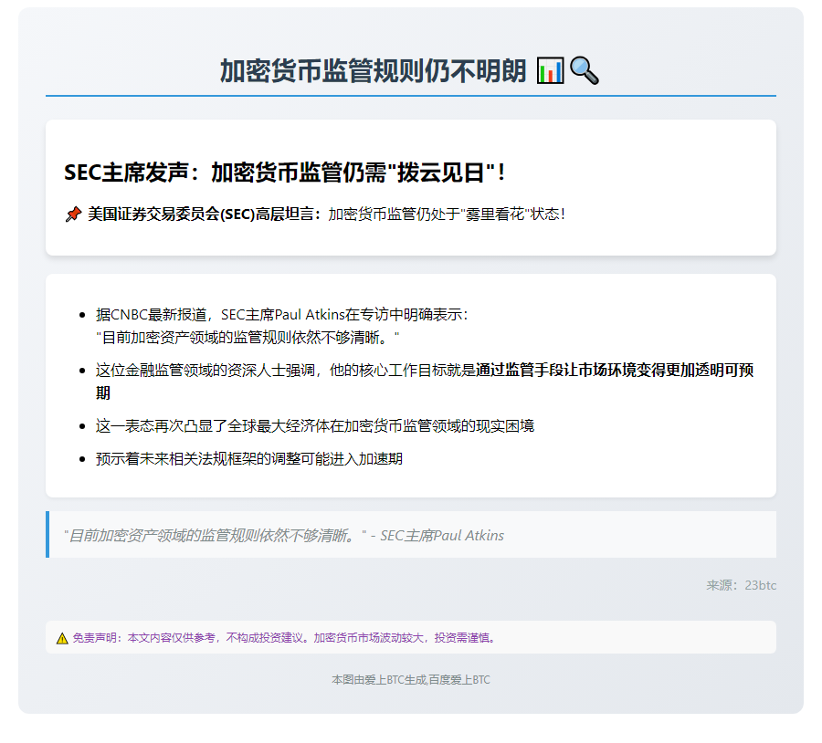The height and width of the screenshot is (743, 822).
Task: Click the bar chart emoji in title
Action: 551,70
